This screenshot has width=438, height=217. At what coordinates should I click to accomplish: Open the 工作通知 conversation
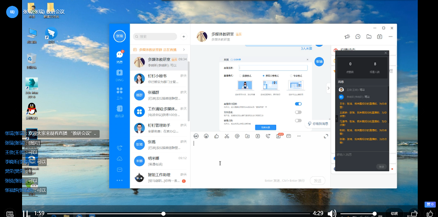[159, 111]
